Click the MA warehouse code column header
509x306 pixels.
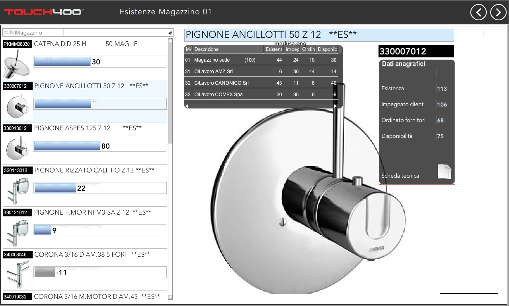[x=189, y=49]
